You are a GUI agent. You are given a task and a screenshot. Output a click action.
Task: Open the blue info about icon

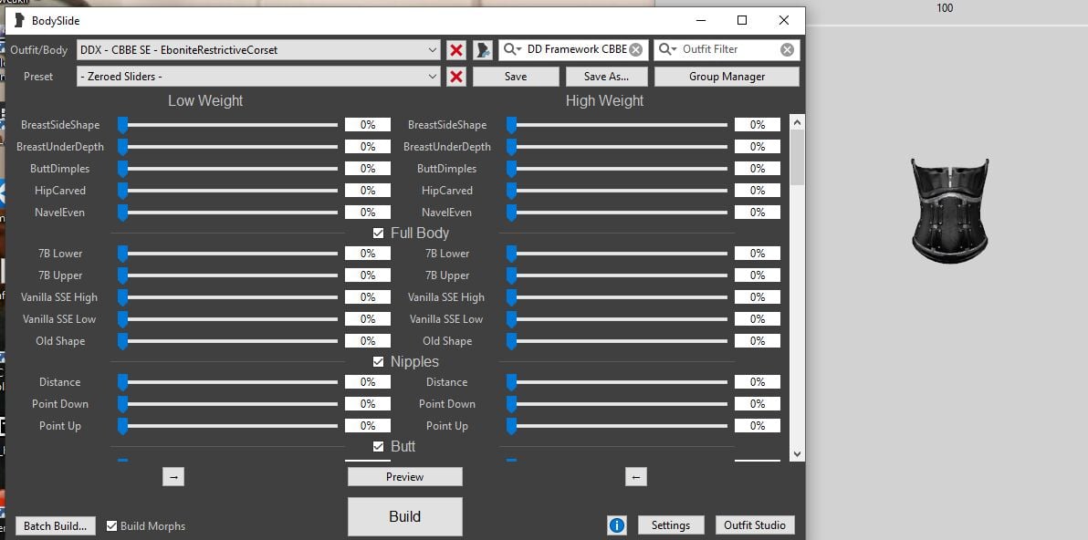[616, 525]
